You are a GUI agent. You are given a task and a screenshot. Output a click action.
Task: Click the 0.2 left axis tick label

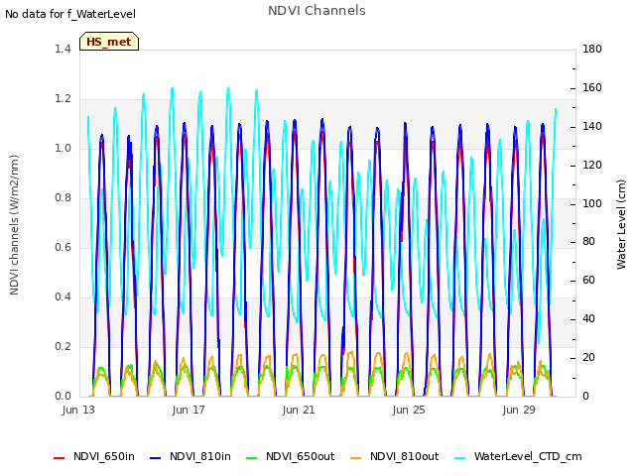pos(63,346)
